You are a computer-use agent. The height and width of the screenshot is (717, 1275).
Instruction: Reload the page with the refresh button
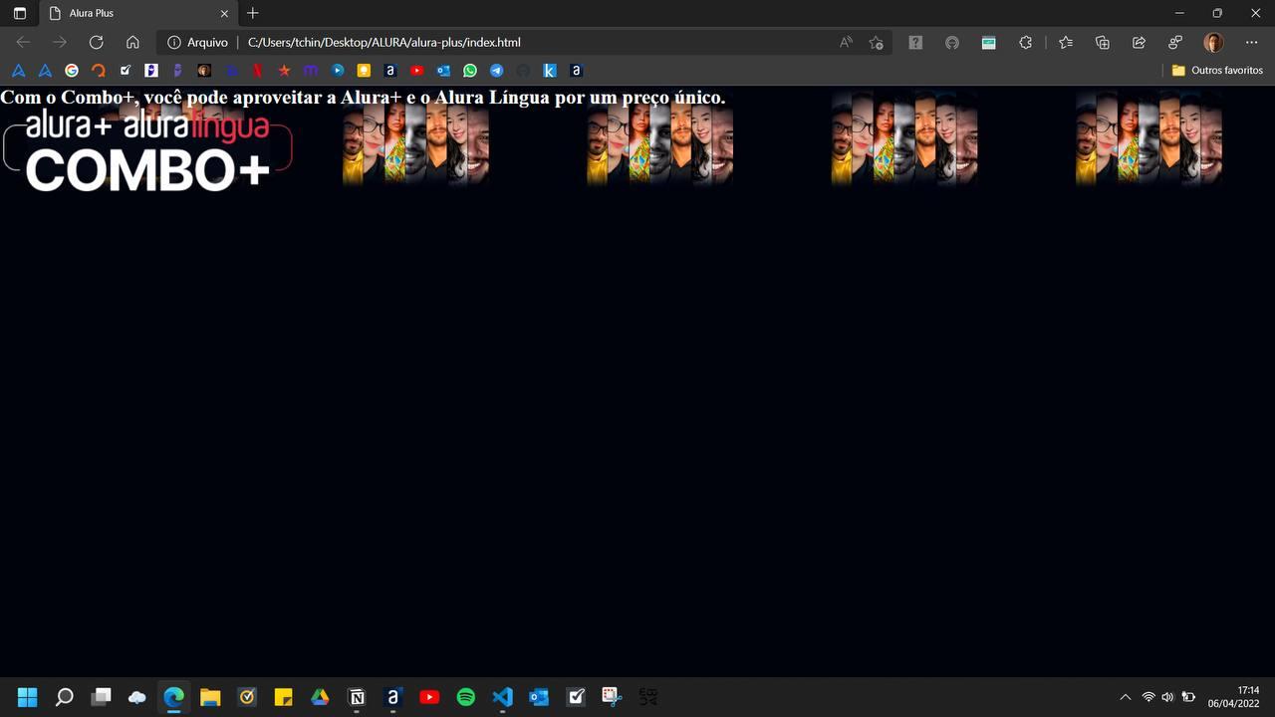pos(96,42)
